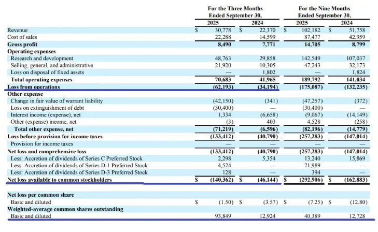The image size is (378, 232).
Task: Click the Gross profit row label
Action: pos(22,45)
